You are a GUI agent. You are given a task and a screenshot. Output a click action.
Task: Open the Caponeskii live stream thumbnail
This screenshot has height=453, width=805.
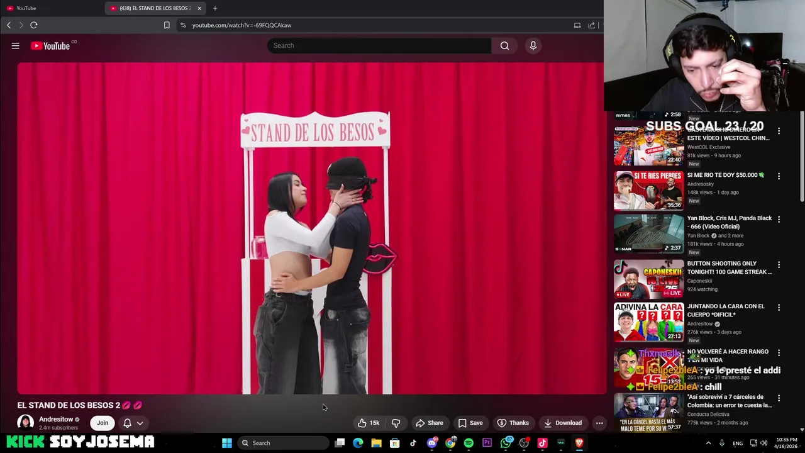(x=648, y=279)
